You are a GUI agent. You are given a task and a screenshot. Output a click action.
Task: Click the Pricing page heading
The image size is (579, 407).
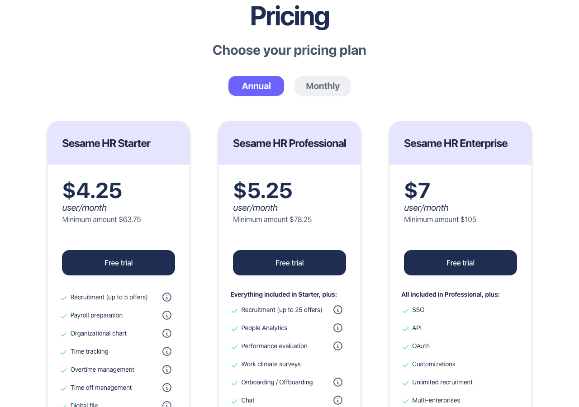point(289,17)
